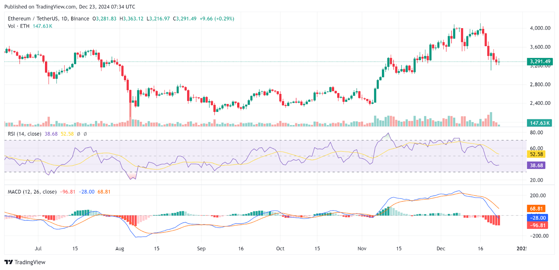Click the "Dec" label on the time axis
Viewport: 559px width, 270px height.
(441, 248)
